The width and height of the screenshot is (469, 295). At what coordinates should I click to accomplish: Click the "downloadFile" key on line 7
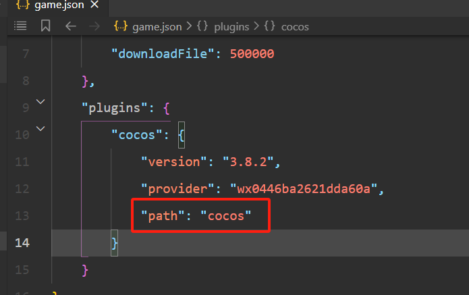(x=163, y=54)
